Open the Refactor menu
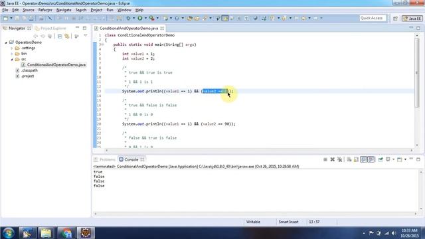 pyautogui.click(x=45, y=10)
